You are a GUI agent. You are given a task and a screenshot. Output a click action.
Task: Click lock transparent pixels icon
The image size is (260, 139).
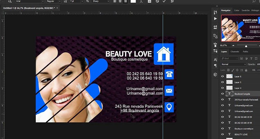point(228,70)
